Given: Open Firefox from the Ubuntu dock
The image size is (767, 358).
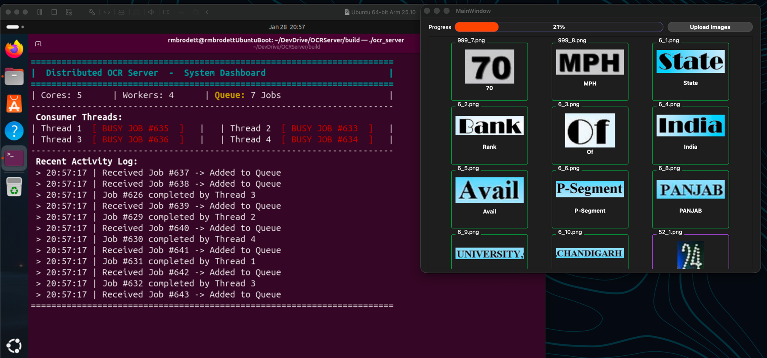Looking at the screenshot, I should tap(14, 49).
